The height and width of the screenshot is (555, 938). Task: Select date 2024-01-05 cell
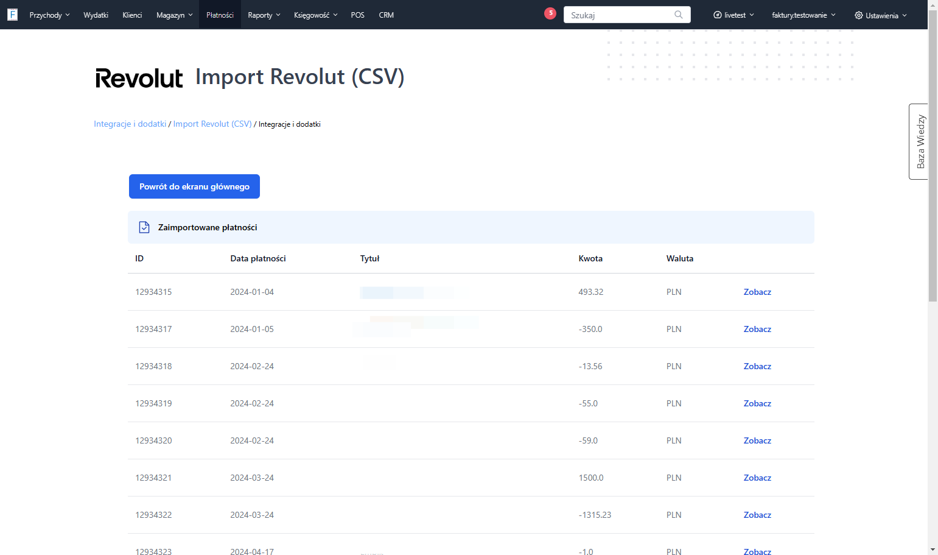[252, 329]
